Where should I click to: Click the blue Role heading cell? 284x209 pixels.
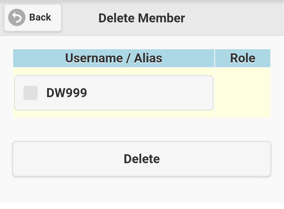pyautogui.click(x=242, y=58)
